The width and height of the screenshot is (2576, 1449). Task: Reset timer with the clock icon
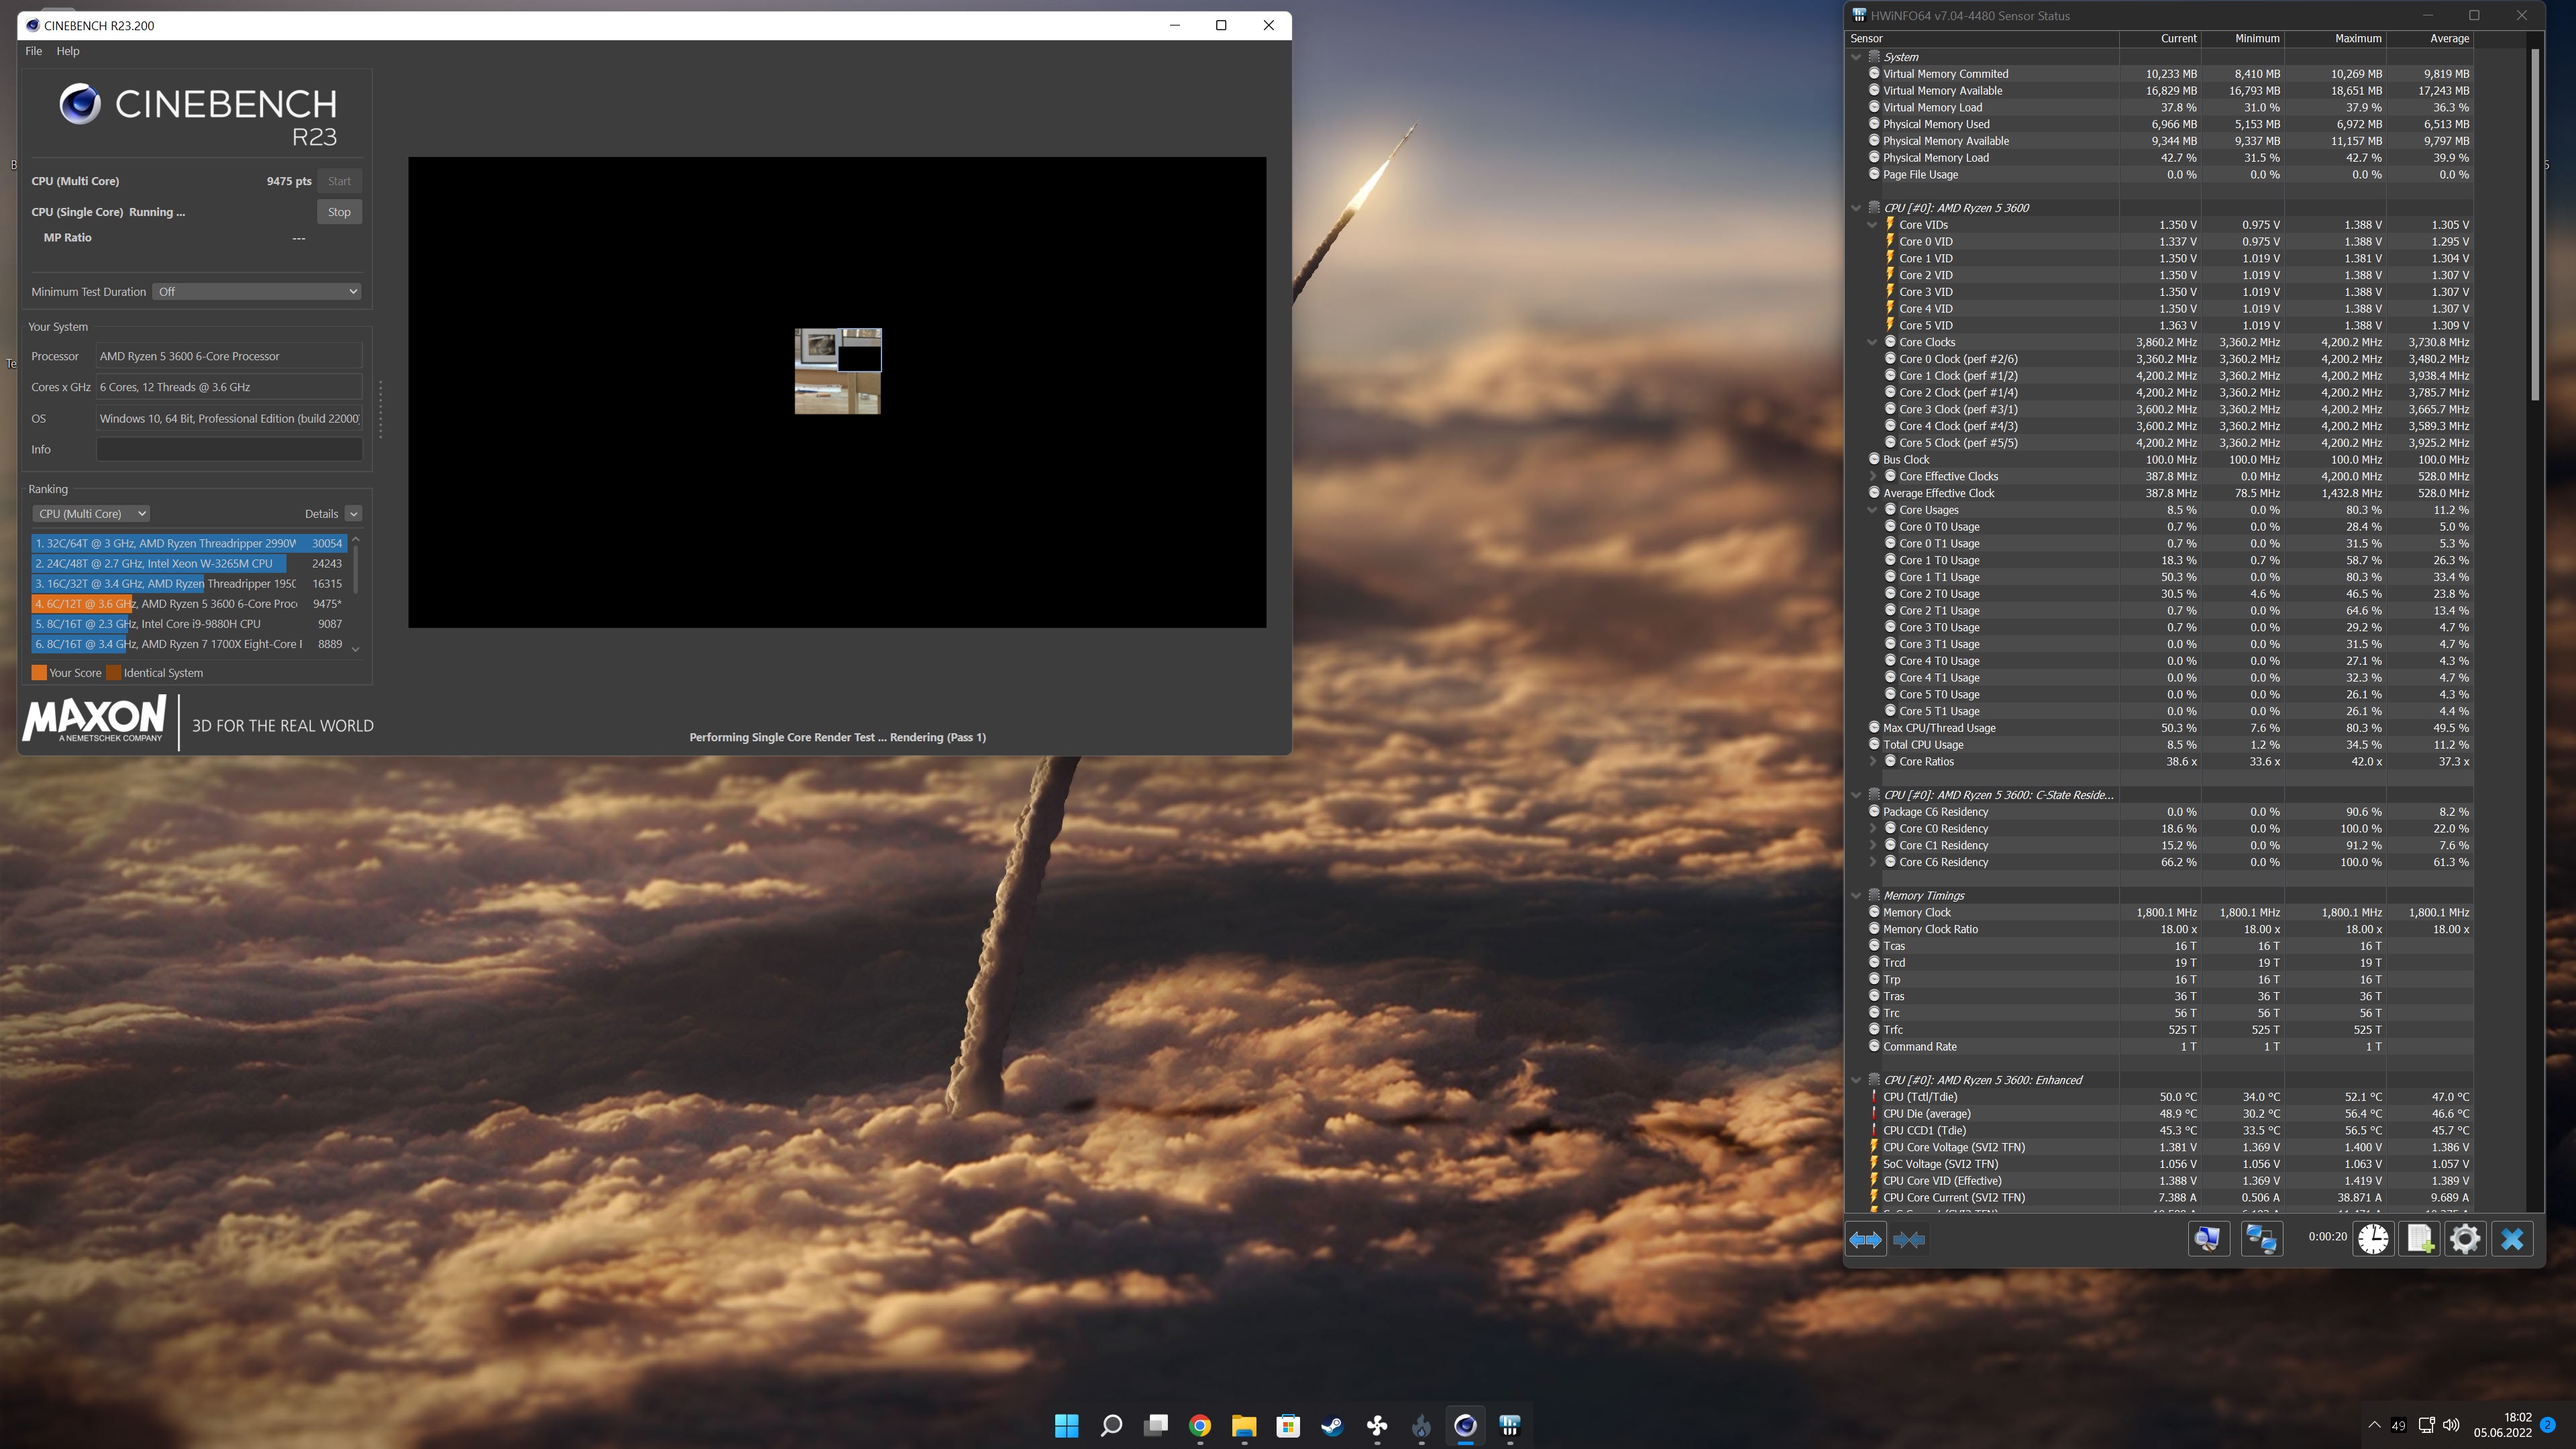(2373, 1239)
